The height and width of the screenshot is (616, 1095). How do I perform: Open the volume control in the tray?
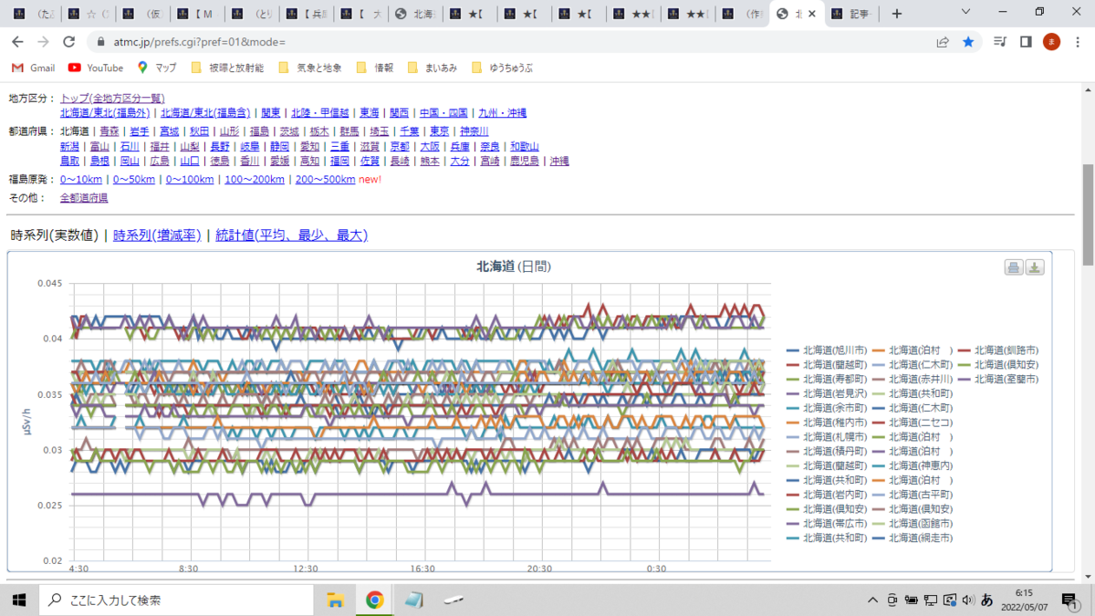tap(966, 600)
